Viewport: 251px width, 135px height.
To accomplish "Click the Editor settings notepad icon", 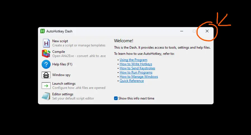I will click(46, 96).
